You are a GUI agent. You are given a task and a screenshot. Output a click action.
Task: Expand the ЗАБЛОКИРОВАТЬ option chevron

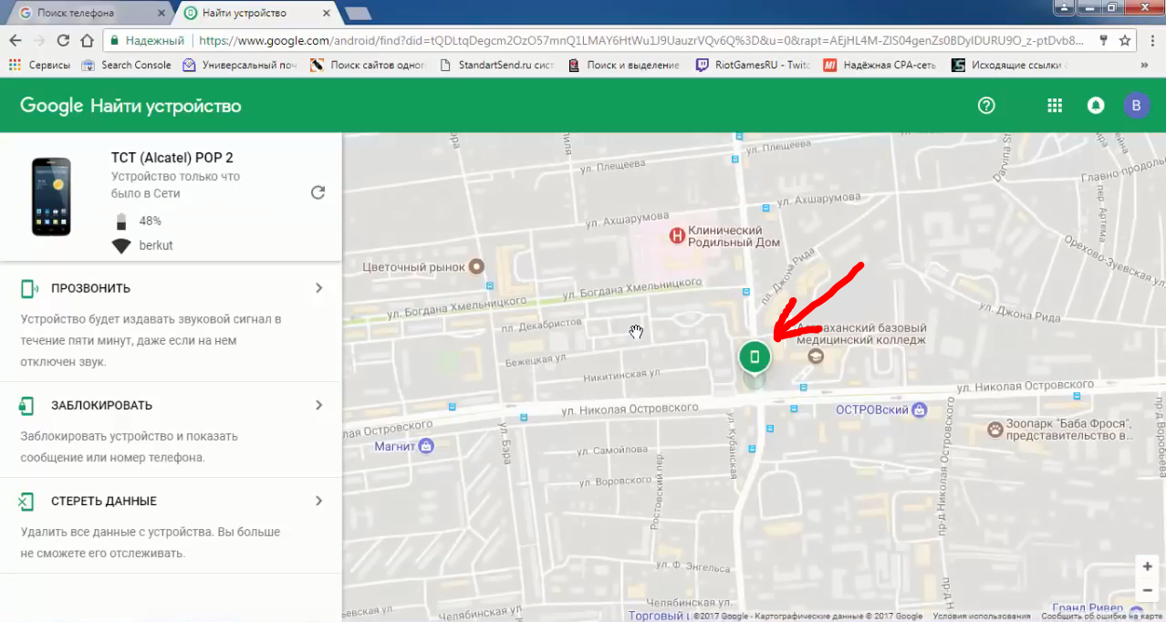tap(318, 405)
